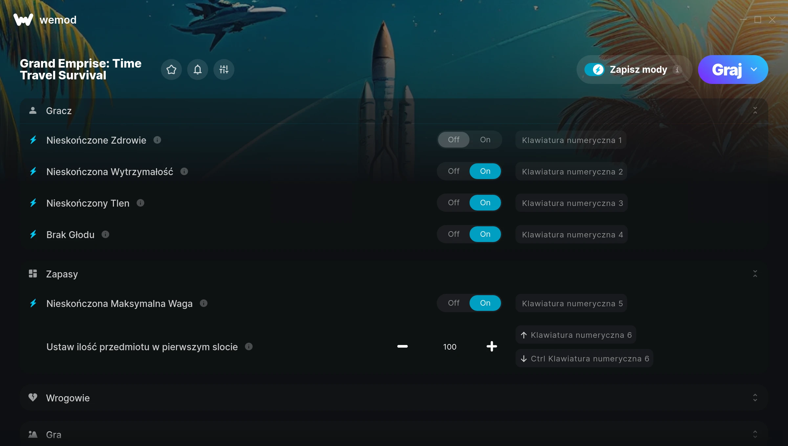Screen dimensions: 788x446
Task: Collapse the Gracz section
Action: (755, 111)
